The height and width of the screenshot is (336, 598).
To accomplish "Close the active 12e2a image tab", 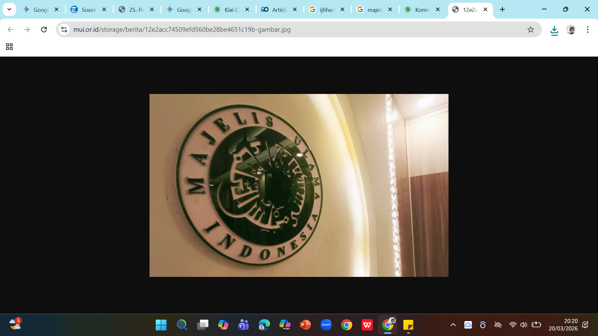I will point(486,10).
